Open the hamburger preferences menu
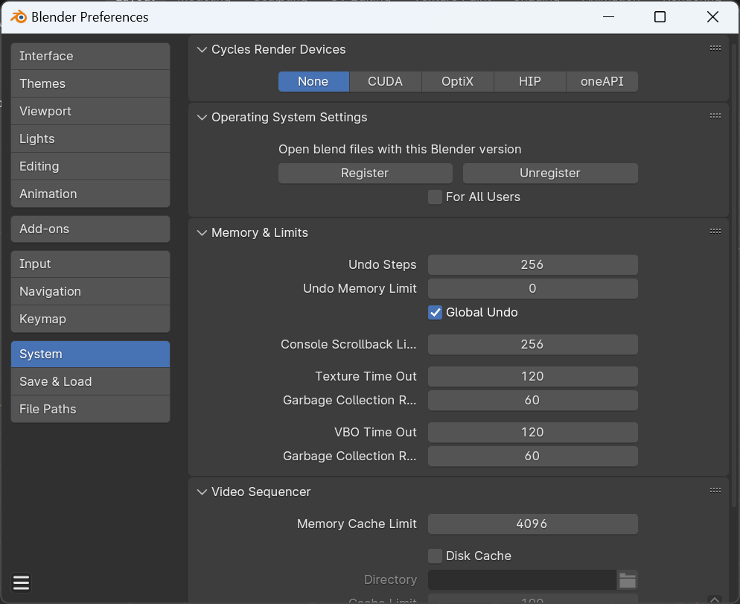This screenshot has width=740, height=604. 21,582
